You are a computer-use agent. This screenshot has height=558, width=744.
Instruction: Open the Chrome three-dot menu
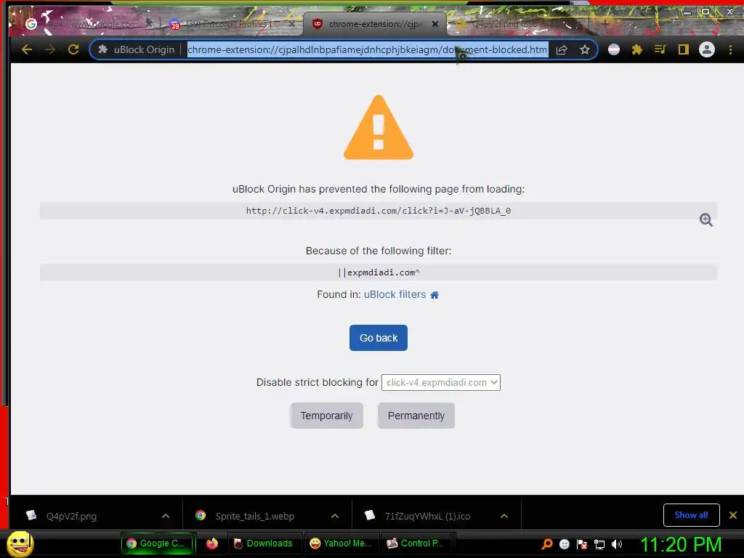tap(730, 49)
